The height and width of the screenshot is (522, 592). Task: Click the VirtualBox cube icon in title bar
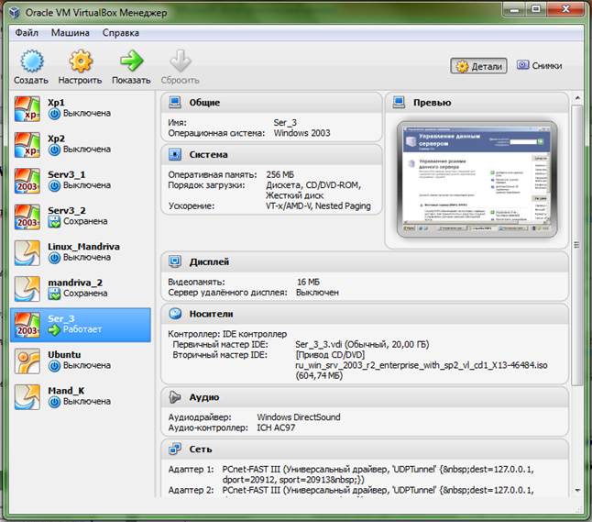(x=15, y=13)
